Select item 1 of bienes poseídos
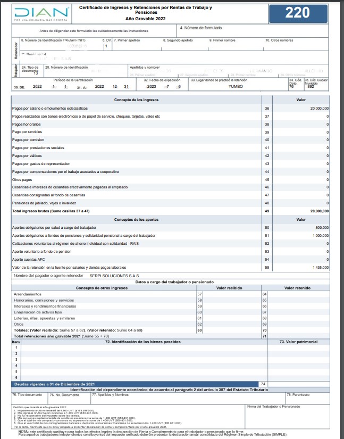The height and width of the screenshot is (439, 344). [144, 347]
